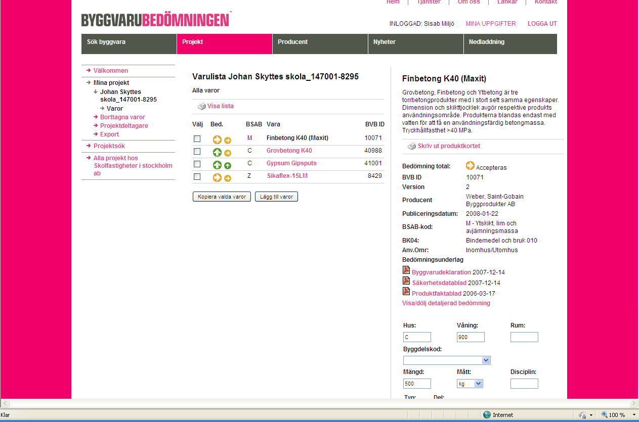The height and width of the screenshot is (422, 639).
Task: Tick the checkbox for Finbetong K40 (Maxit)
Action: point(197,138)
